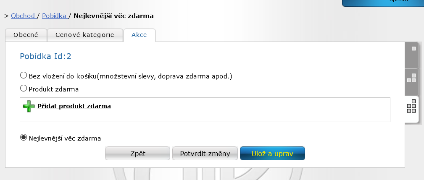Viewport: 424px width, 180px height.
Task: Click the partially visible blue top-right button
Action: pos(383,3)
